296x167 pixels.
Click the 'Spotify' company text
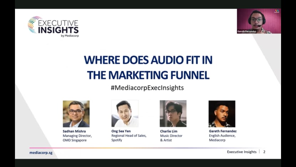tap(117, 140)
